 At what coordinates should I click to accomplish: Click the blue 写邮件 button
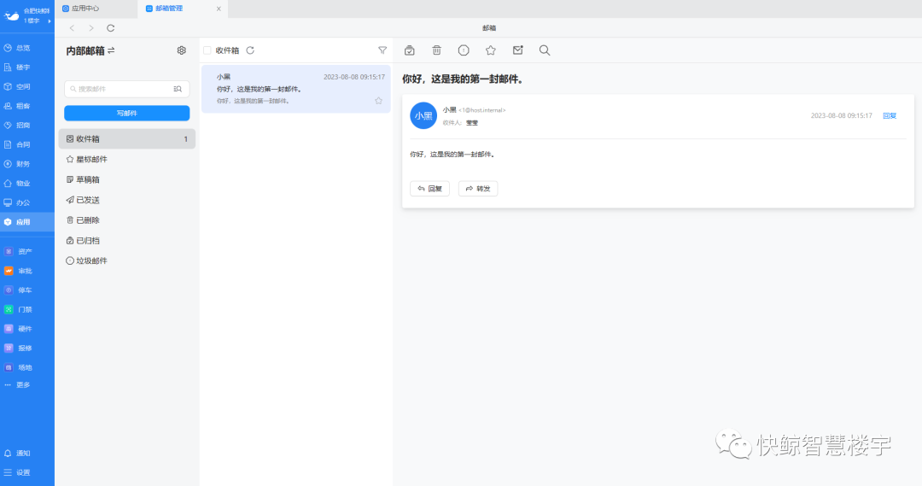pos(126,113)
